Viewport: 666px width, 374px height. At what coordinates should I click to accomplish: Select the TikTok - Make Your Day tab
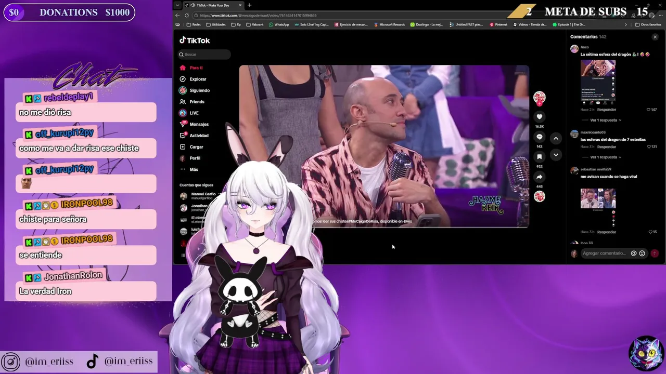(213, 5)
